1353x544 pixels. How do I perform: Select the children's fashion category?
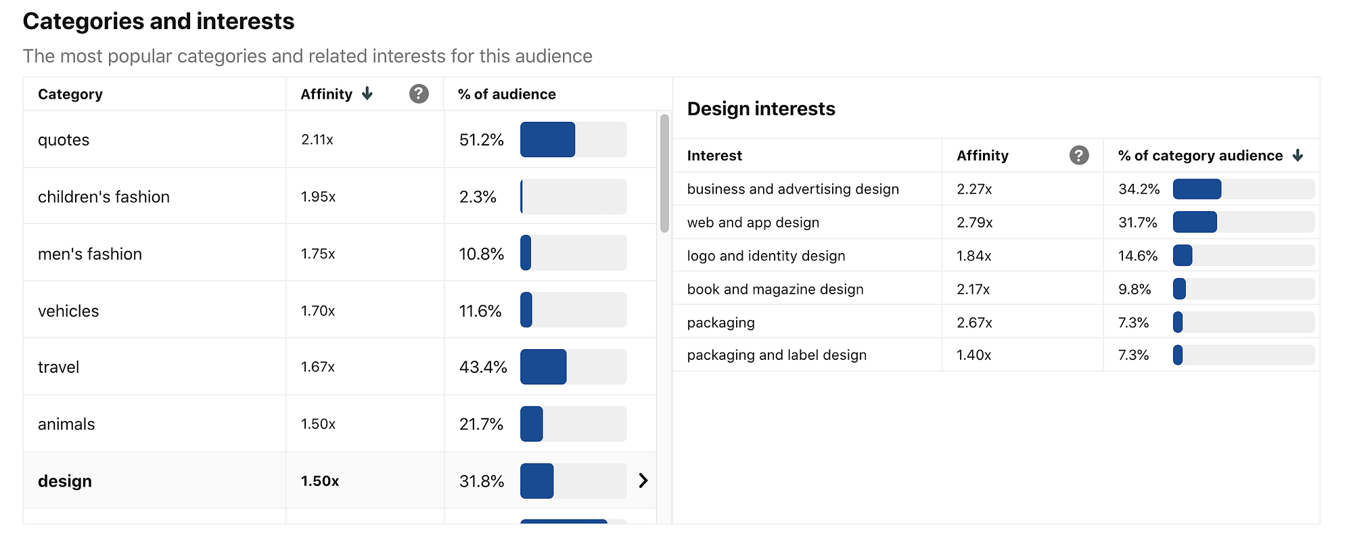click(x=340, y=196)
